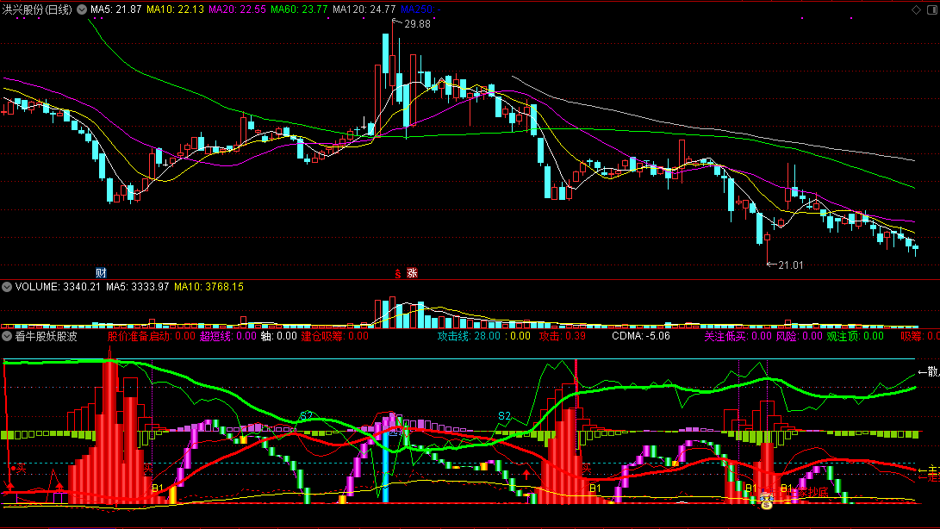The height and width of the screenshot is (529, 940).
Task: Click the 攻击线: 28.00 value
Action: (469, 336)
